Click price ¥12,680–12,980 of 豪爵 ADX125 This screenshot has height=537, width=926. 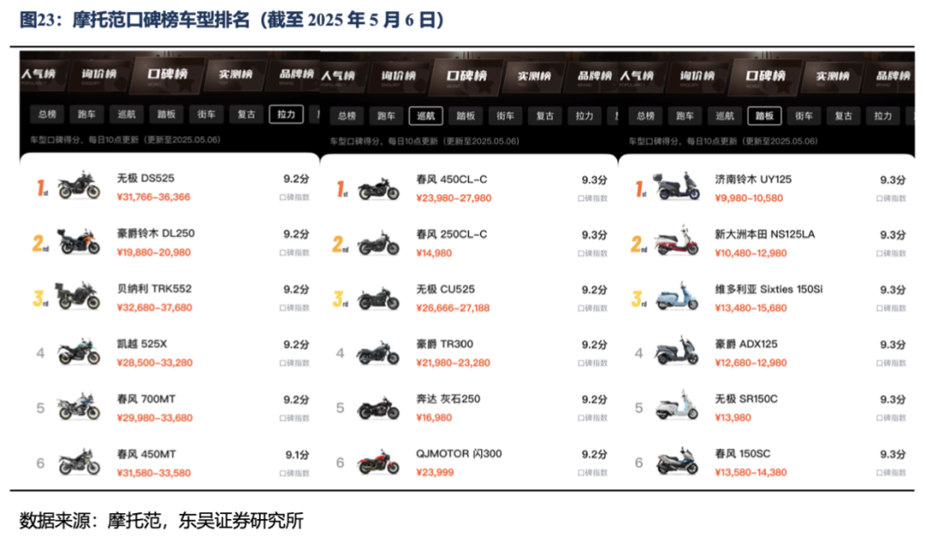click(x=750, y=363)
